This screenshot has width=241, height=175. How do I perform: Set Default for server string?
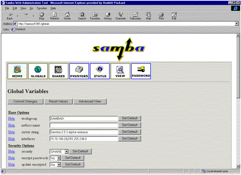click(x=130, y=132)
